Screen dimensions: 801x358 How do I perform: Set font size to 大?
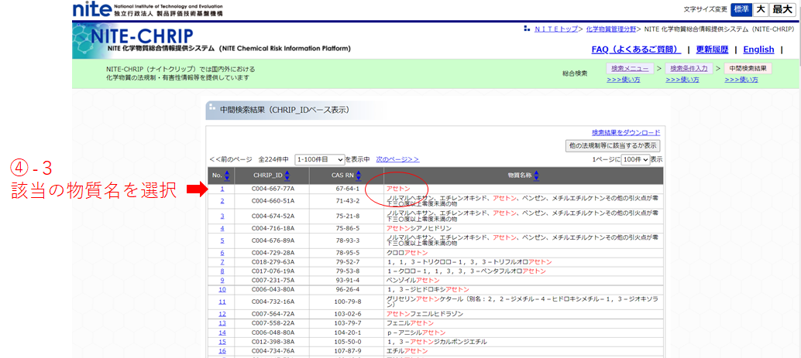tap(760, 10)
